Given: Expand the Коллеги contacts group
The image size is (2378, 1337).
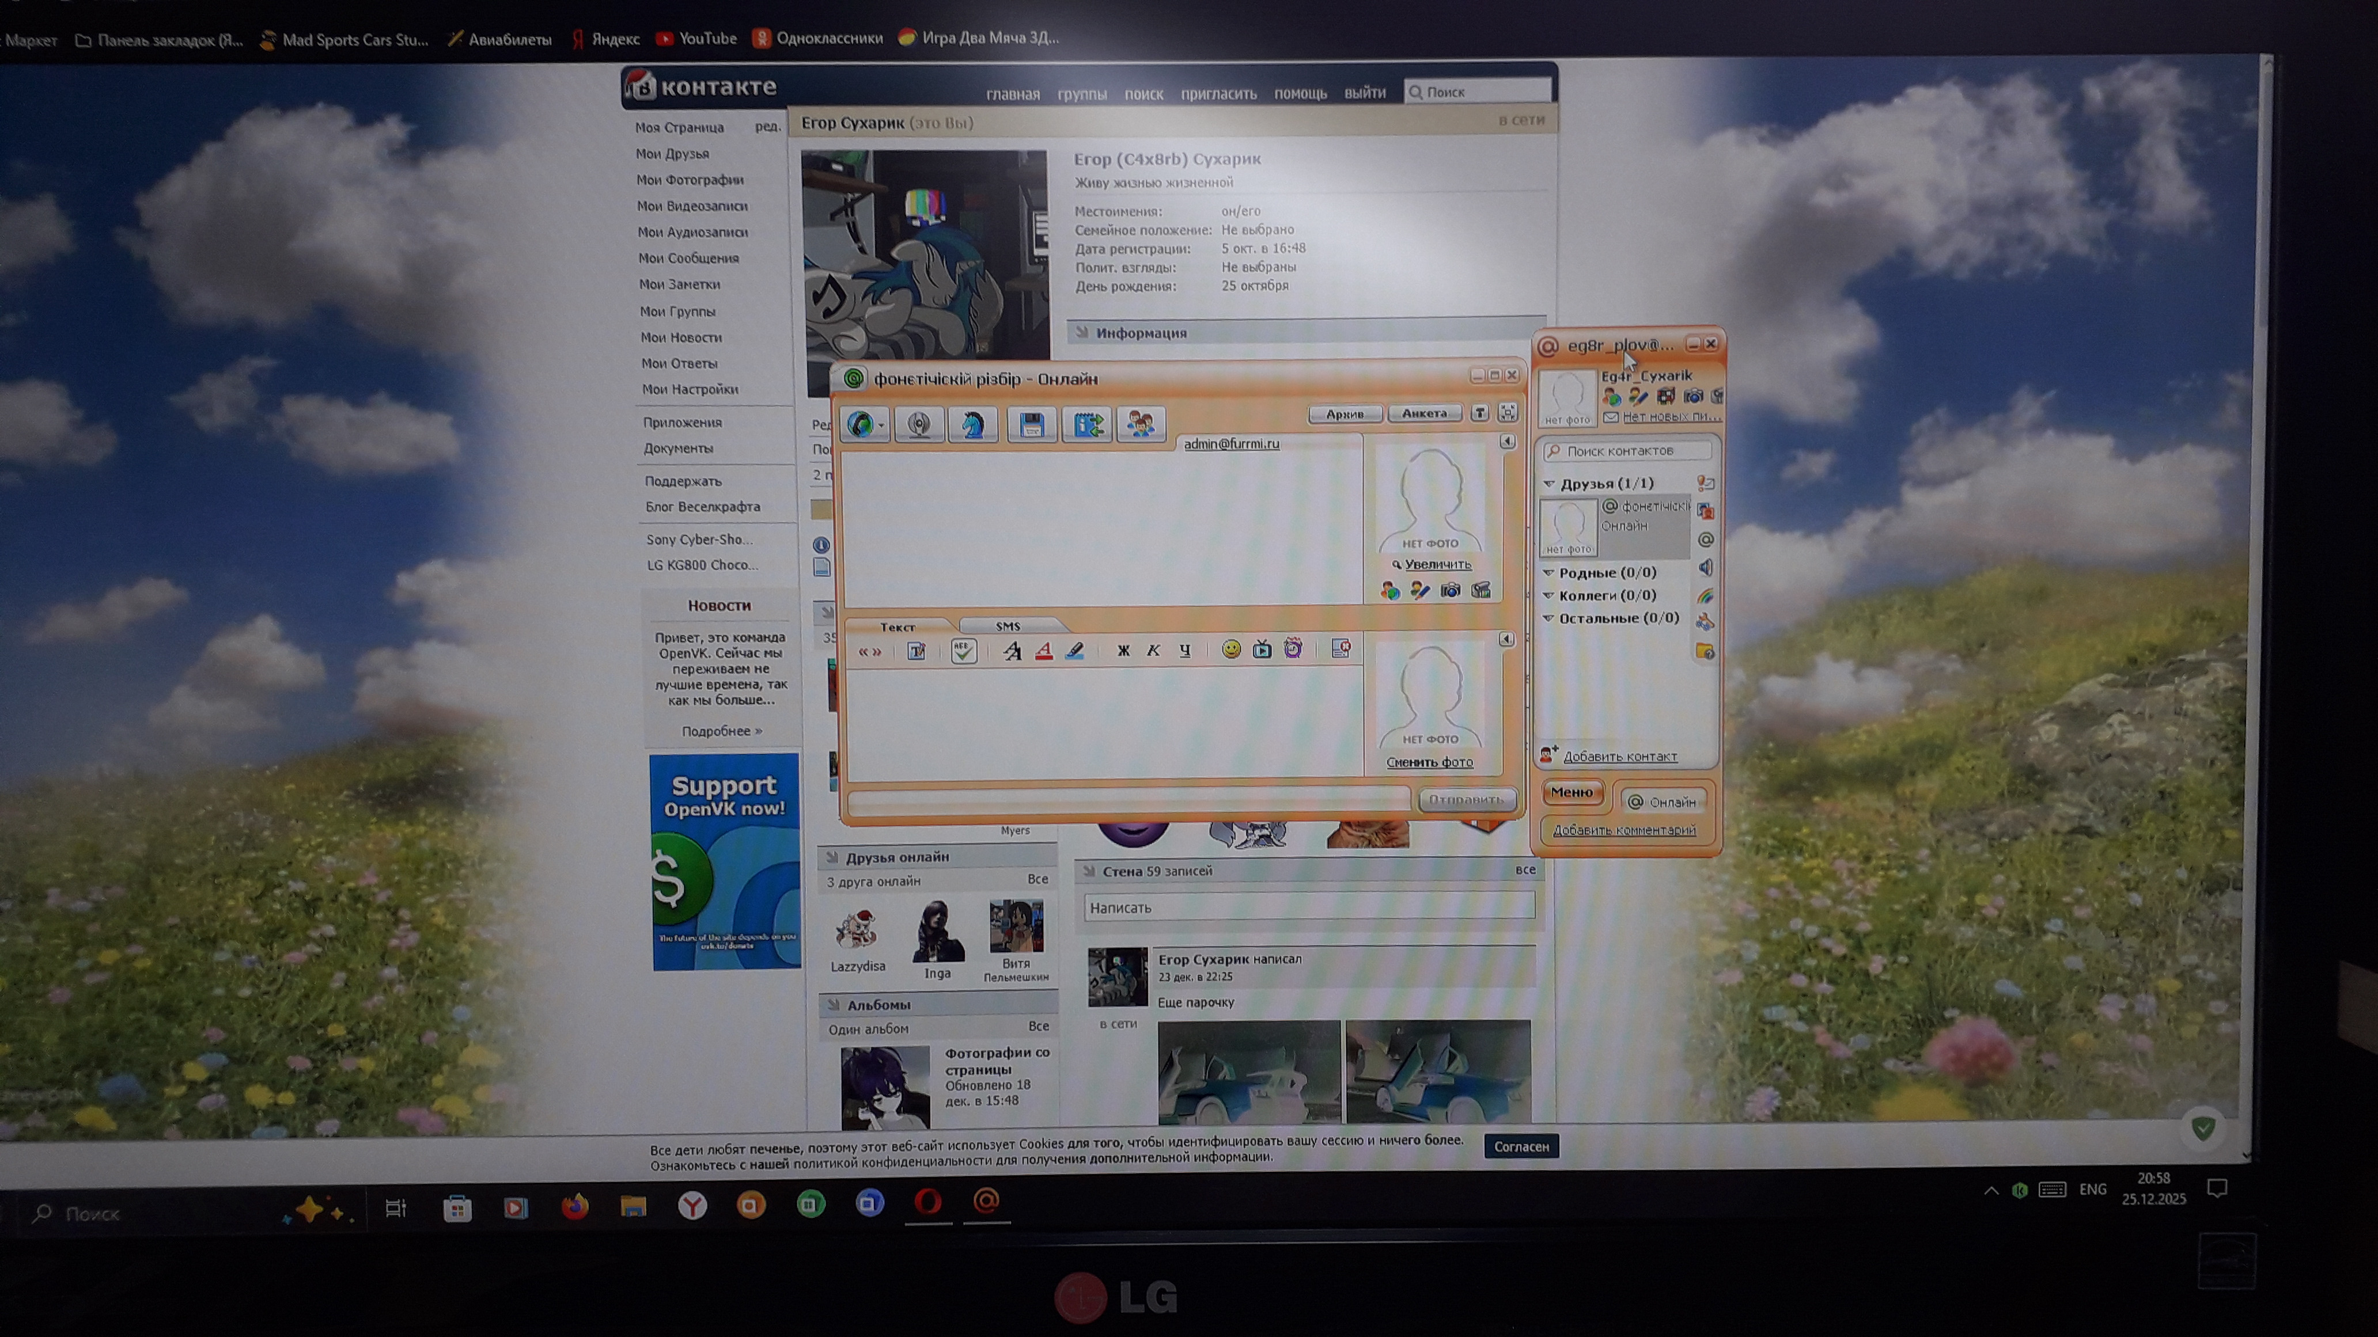Looking at the screenshot, I should pos(1549,596).
